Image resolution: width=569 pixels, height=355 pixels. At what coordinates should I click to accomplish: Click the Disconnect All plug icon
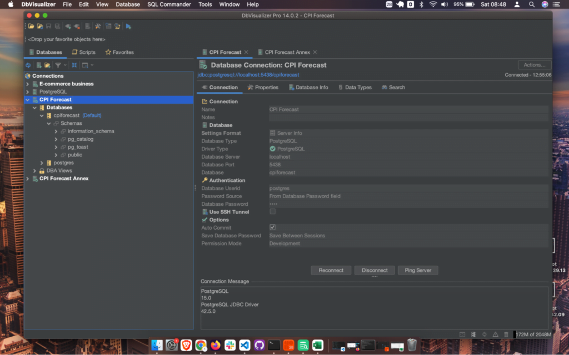point(77,26)
